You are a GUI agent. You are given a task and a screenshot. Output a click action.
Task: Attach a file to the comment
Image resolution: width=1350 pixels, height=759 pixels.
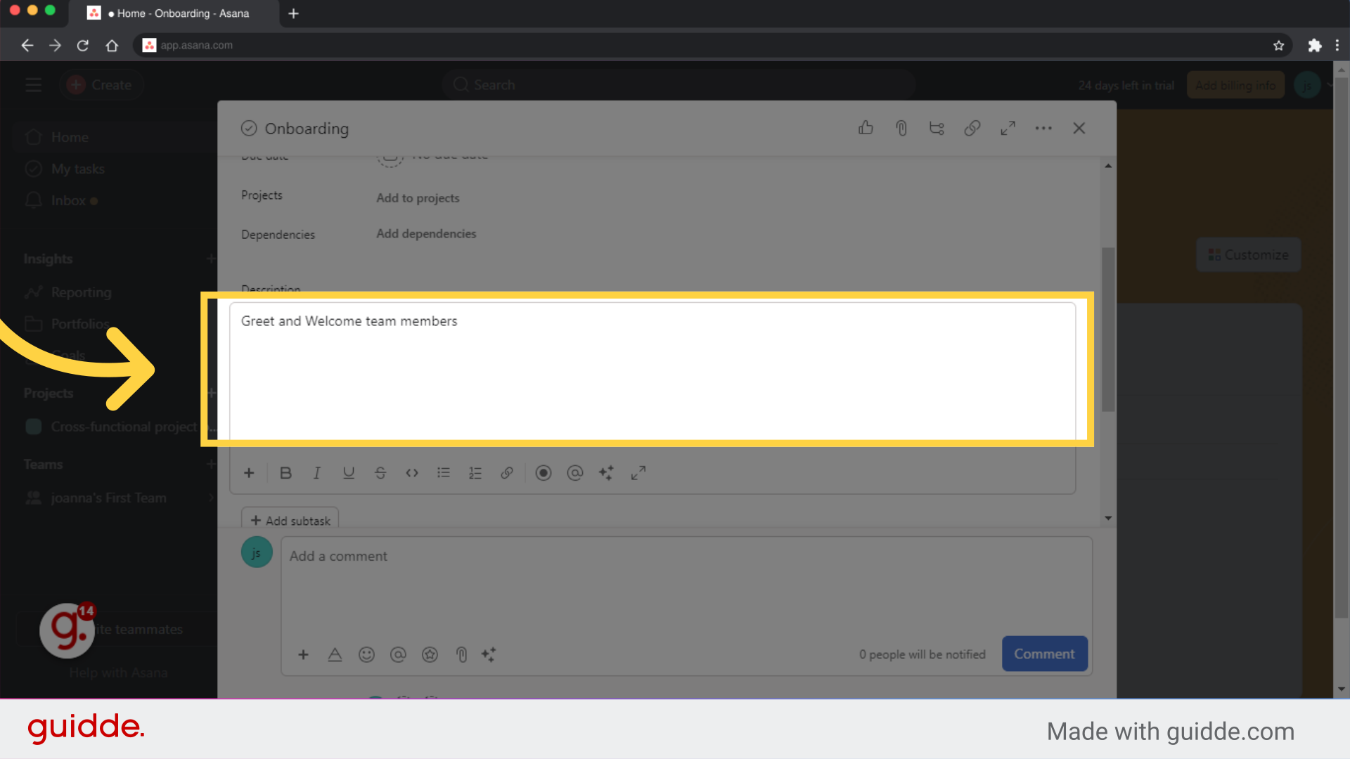[x=461, y=655]
